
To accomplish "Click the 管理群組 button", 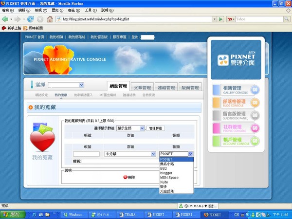I will 156,128.
